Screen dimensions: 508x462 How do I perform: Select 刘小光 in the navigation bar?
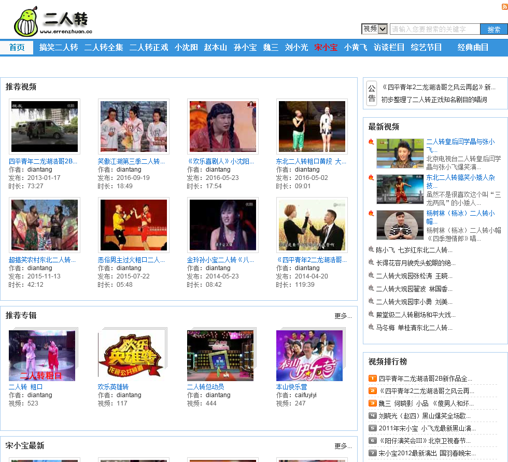click(x=297, y=48)
